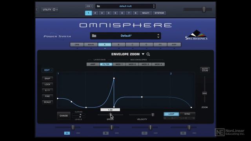
Task: Select the MOD 1 envelope tab
Action: pos(119,64)
